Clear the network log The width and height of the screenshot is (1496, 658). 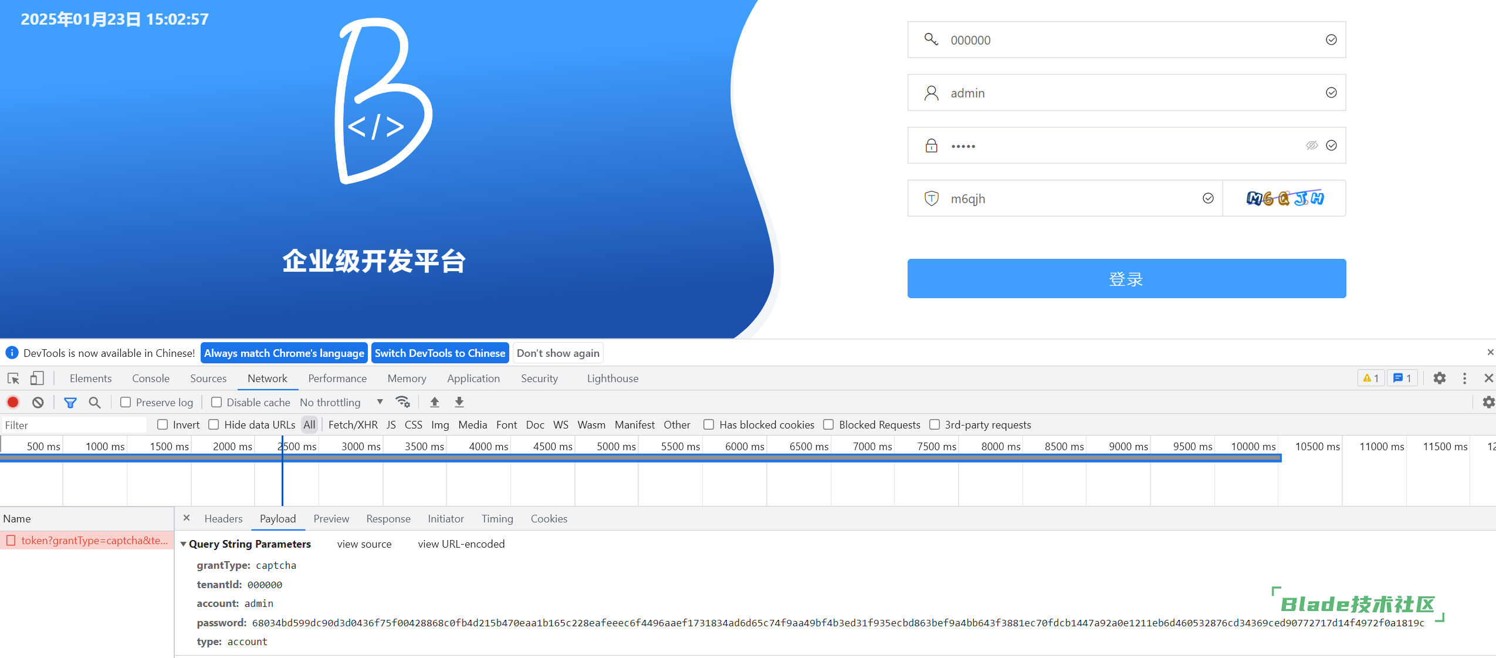click(38, 402)
